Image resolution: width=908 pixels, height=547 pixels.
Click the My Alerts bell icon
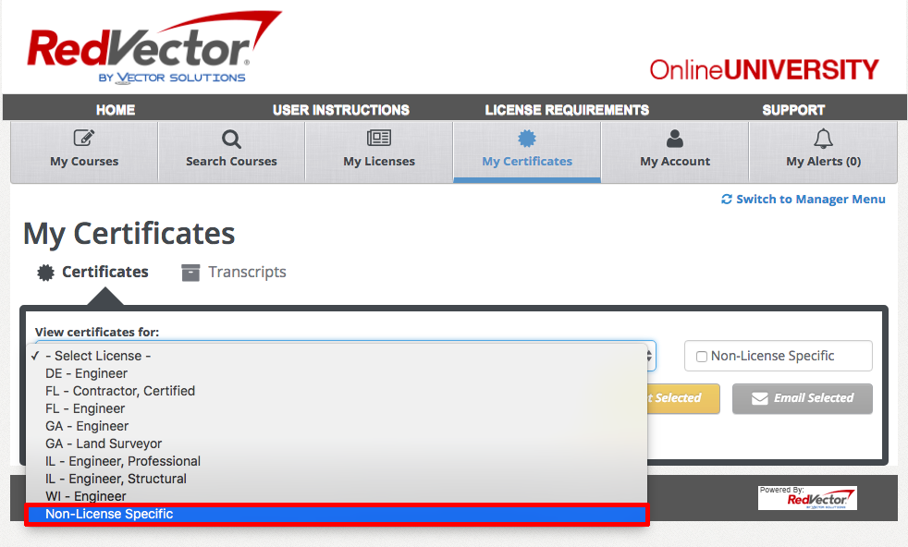pyautogui.click(x=823, y=139)
